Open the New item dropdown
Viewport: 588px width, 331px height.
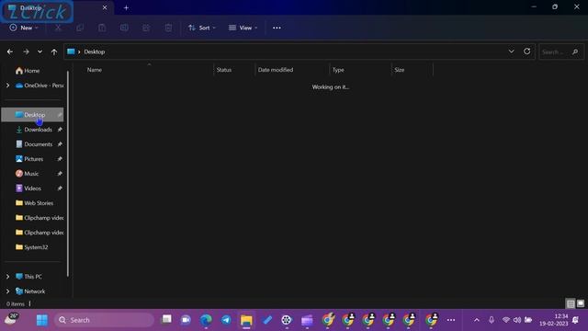click(24, 28)
